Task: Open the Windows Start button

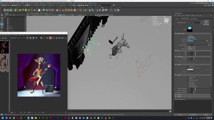Action: [3, 118]
